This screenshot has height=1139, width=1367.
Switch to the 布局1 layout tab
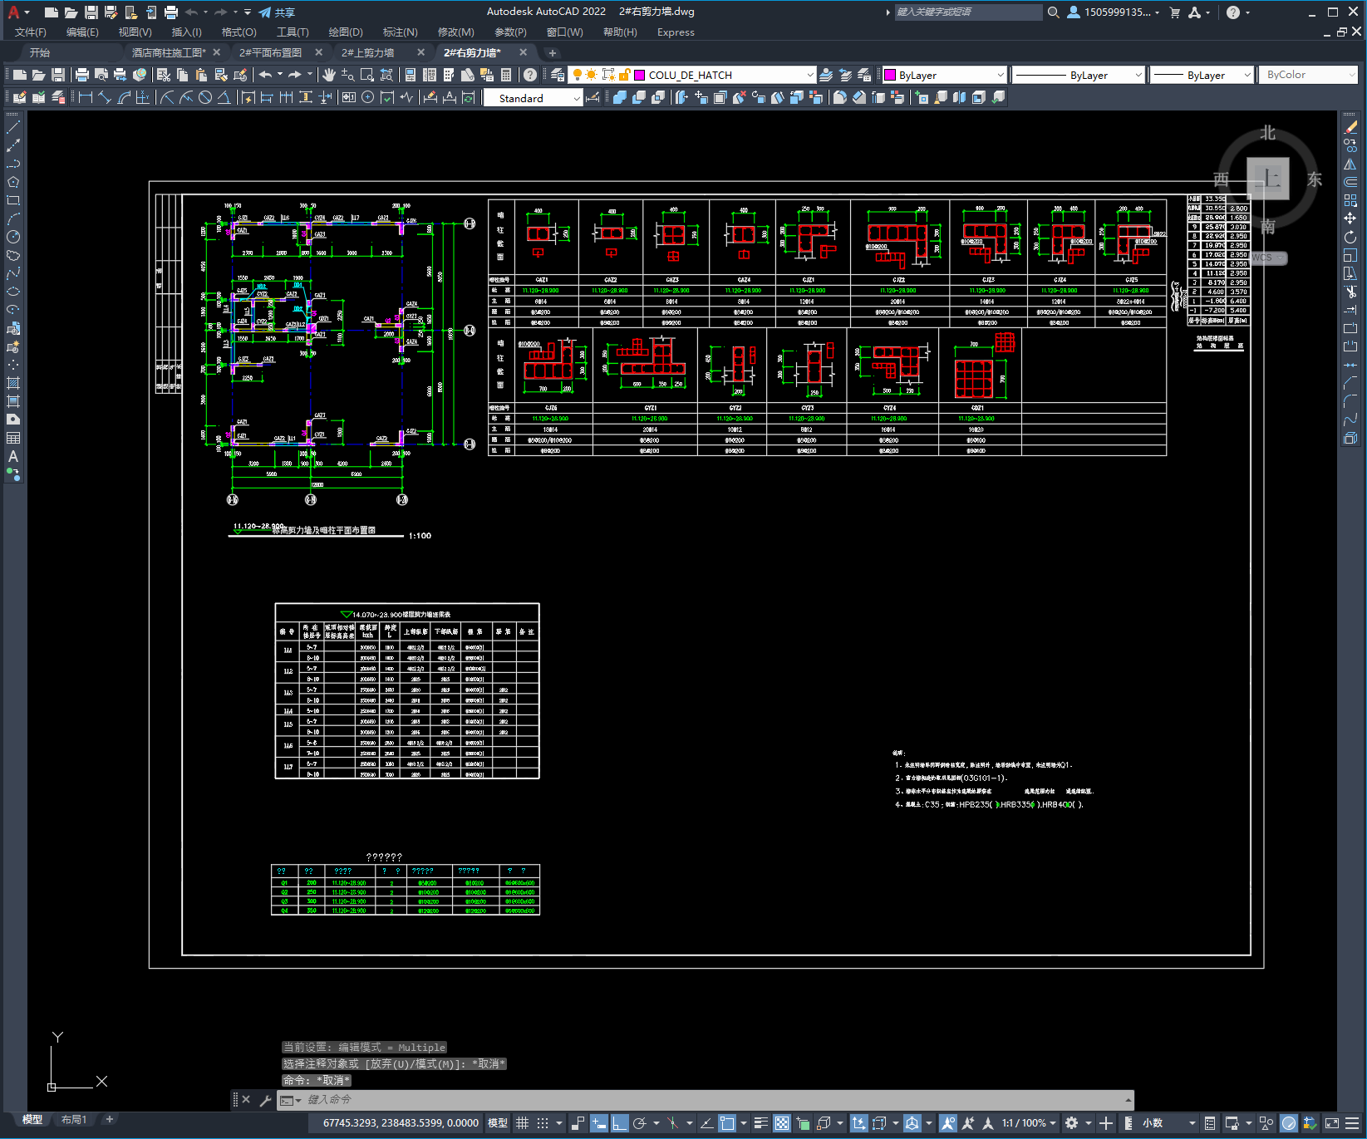coord(73,1119)
